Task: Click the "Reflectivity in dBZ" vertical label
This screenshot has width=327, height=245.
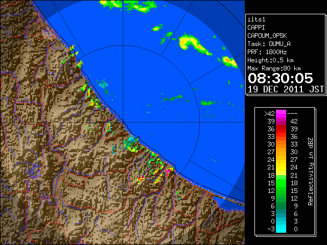Action: click(x=311, y=171)
